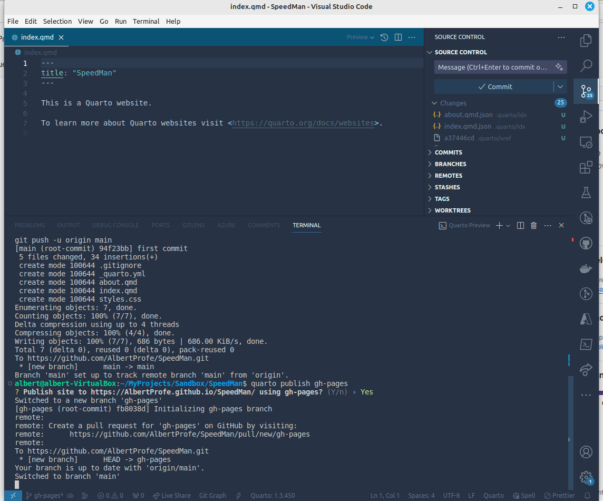
Task: Open the Testing flask view
Action: point(586,192)
